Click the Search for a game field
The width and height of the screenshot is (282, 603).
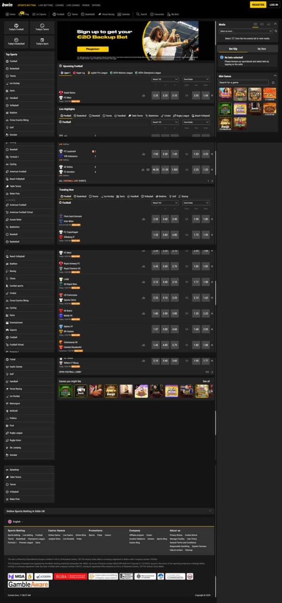243,82
